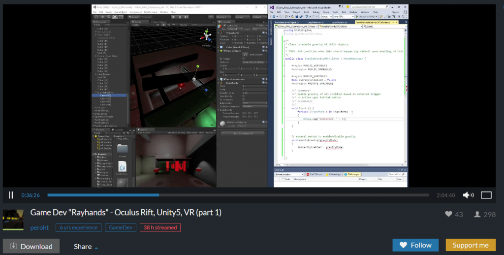Open Unity's Assets menu

109,12
